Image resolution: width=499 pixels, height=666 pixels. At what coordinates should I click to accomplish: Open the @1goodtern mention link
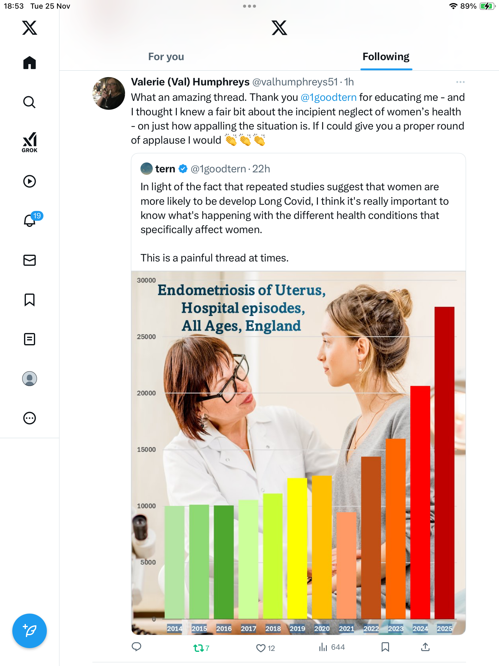(x=328, y=97)
